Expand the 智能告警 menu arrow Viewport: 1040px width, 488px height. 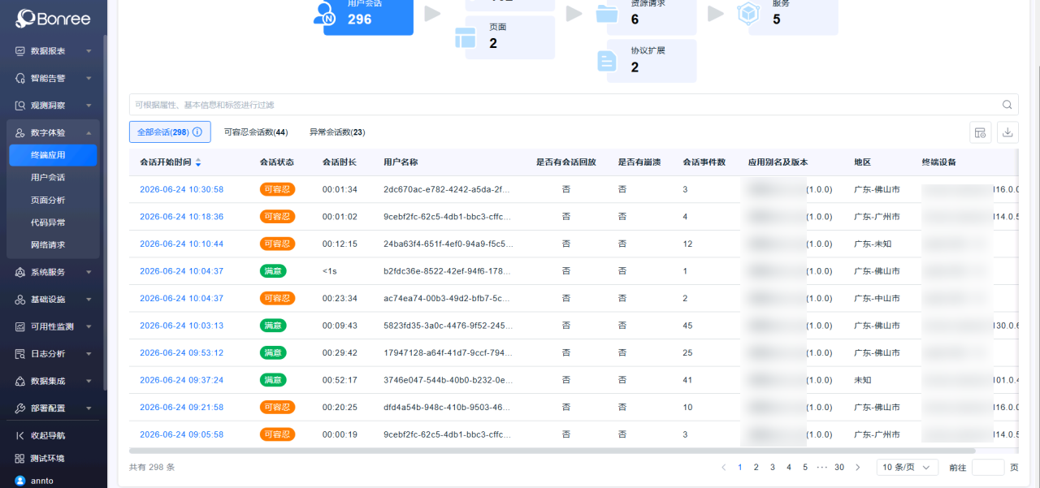(89, 78)
